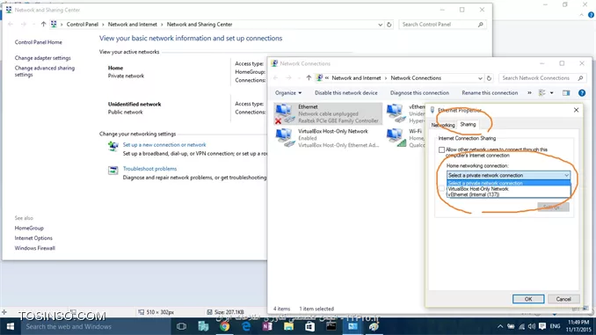Click Cancel in Ethernet Properties
This screenshot has width=596, height=335.
point(563,299)
